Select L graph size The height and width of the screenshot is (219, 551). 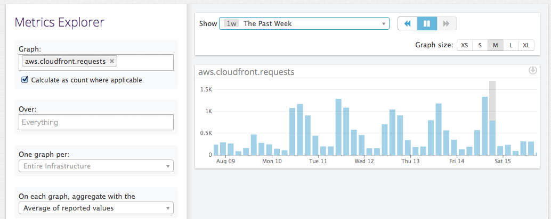(511, 45)
